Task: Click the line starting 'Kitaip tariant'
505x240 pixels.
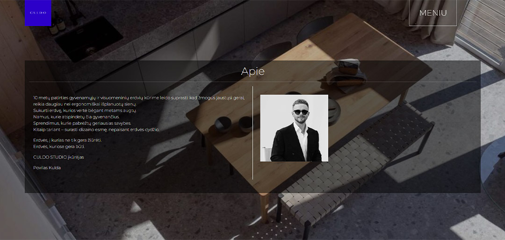Action: (x=96, y=130)
